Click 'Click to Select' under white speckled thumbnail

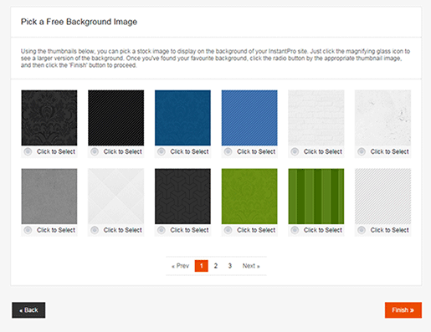389,151
